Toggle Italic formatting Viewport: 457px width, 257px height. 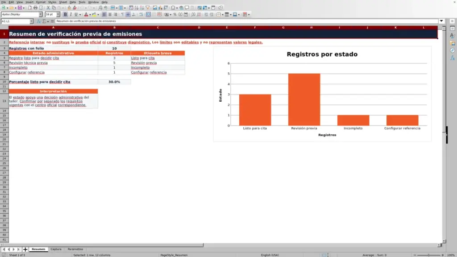click(x=71, y=15)
